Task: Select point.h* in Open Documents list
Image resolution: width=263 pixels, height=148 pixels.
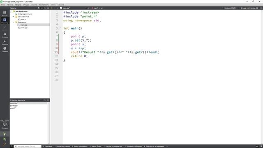Action: 13,108
